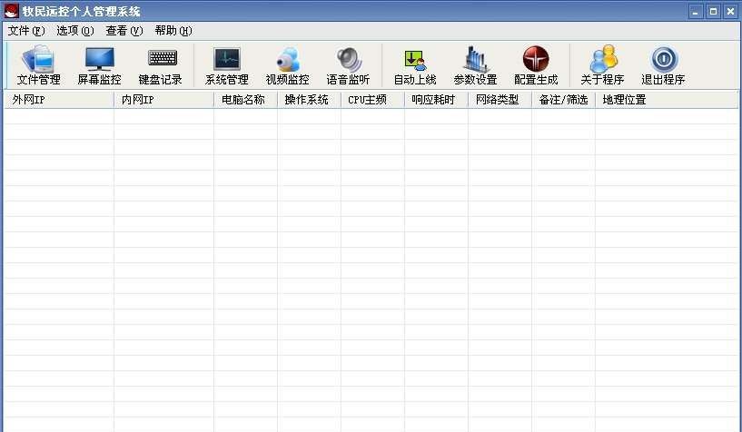This screenshot has height=432, width=742.
Task: Launch 屏幕监控 screen monitor
Action: coord(99,65)
